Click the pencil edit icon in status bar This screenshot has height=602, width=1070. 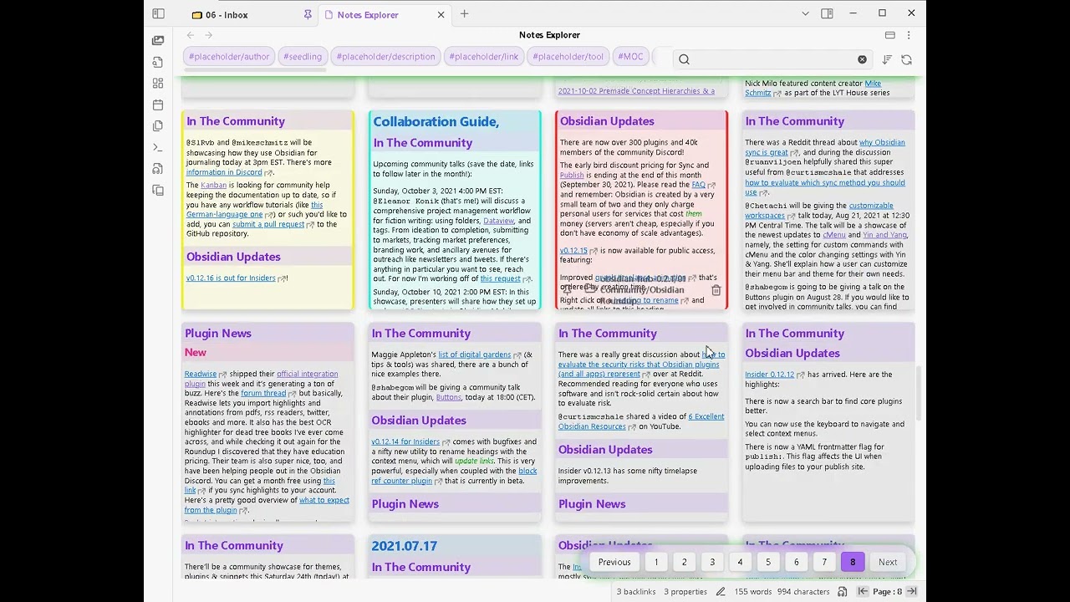click(x=721, y=592)
